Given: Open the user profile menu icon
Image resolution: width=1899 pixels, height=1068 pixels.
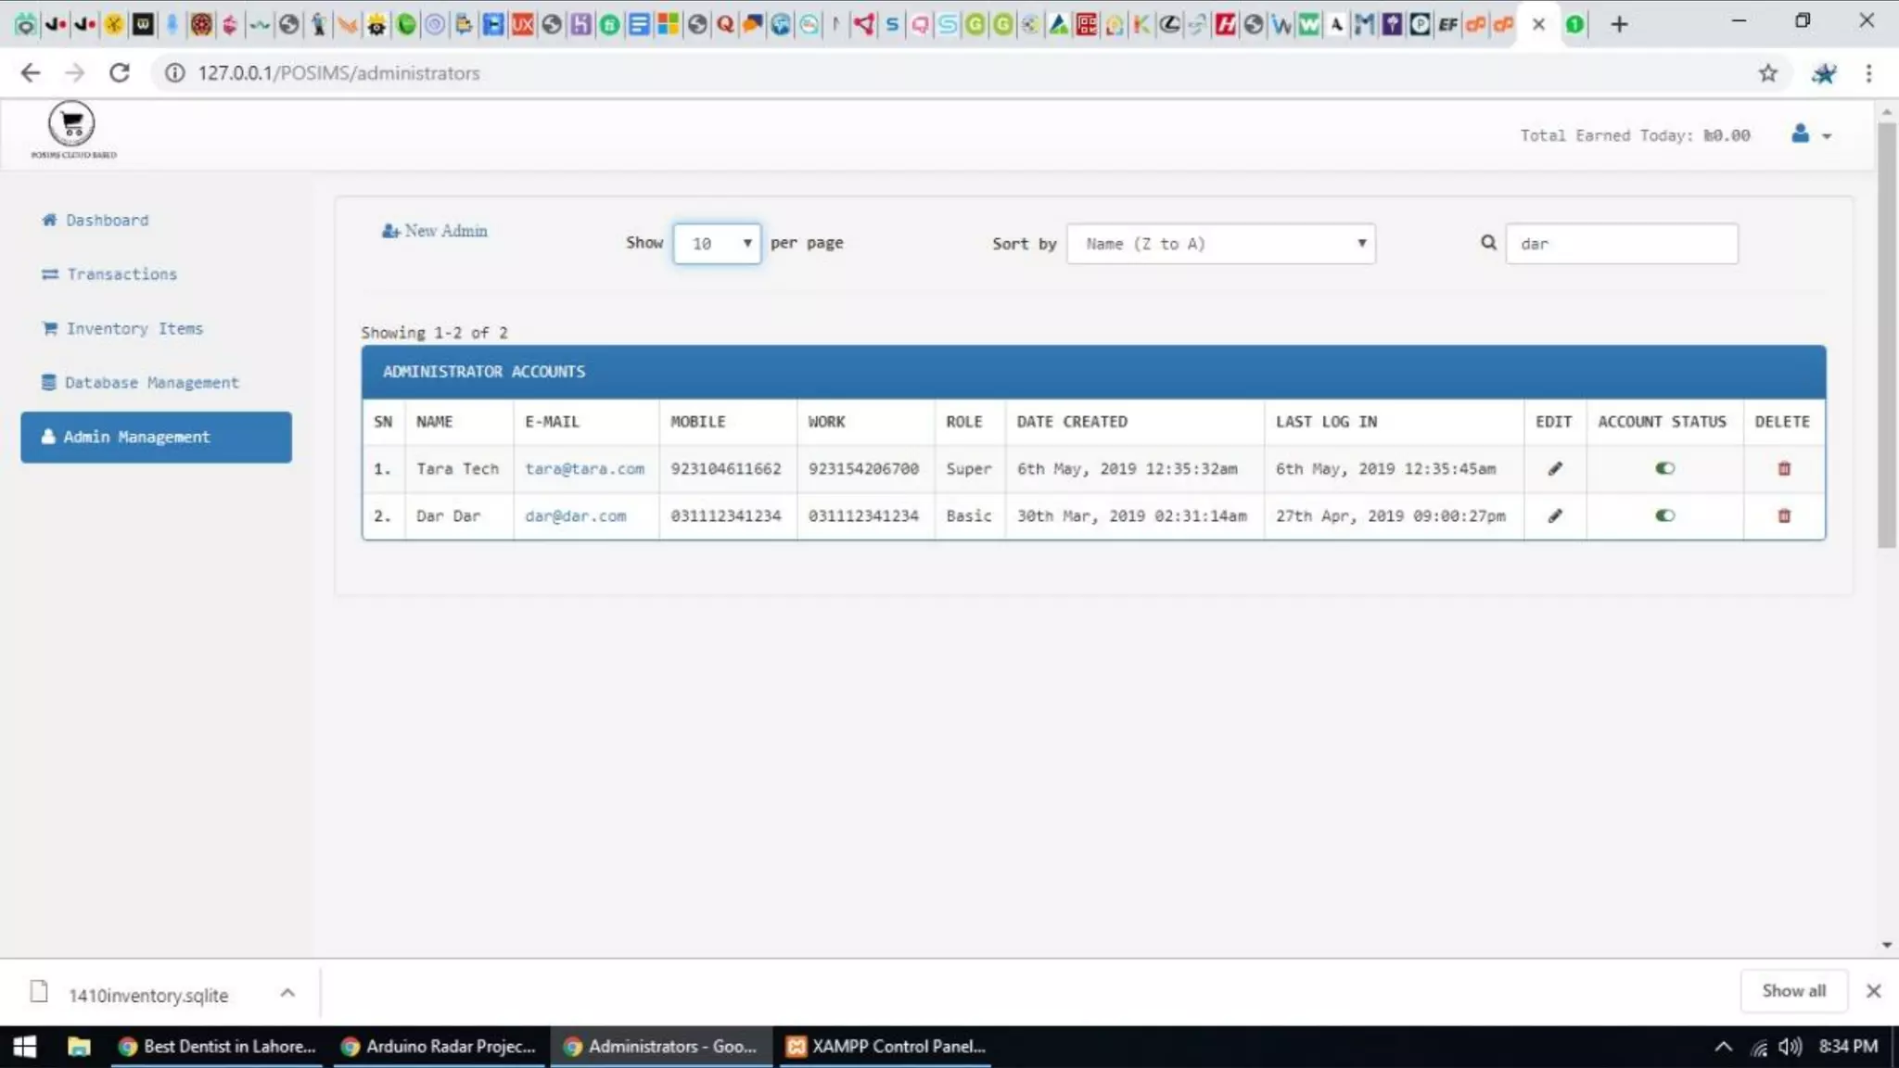Looking at the screenshot, I should point(1810,134).
